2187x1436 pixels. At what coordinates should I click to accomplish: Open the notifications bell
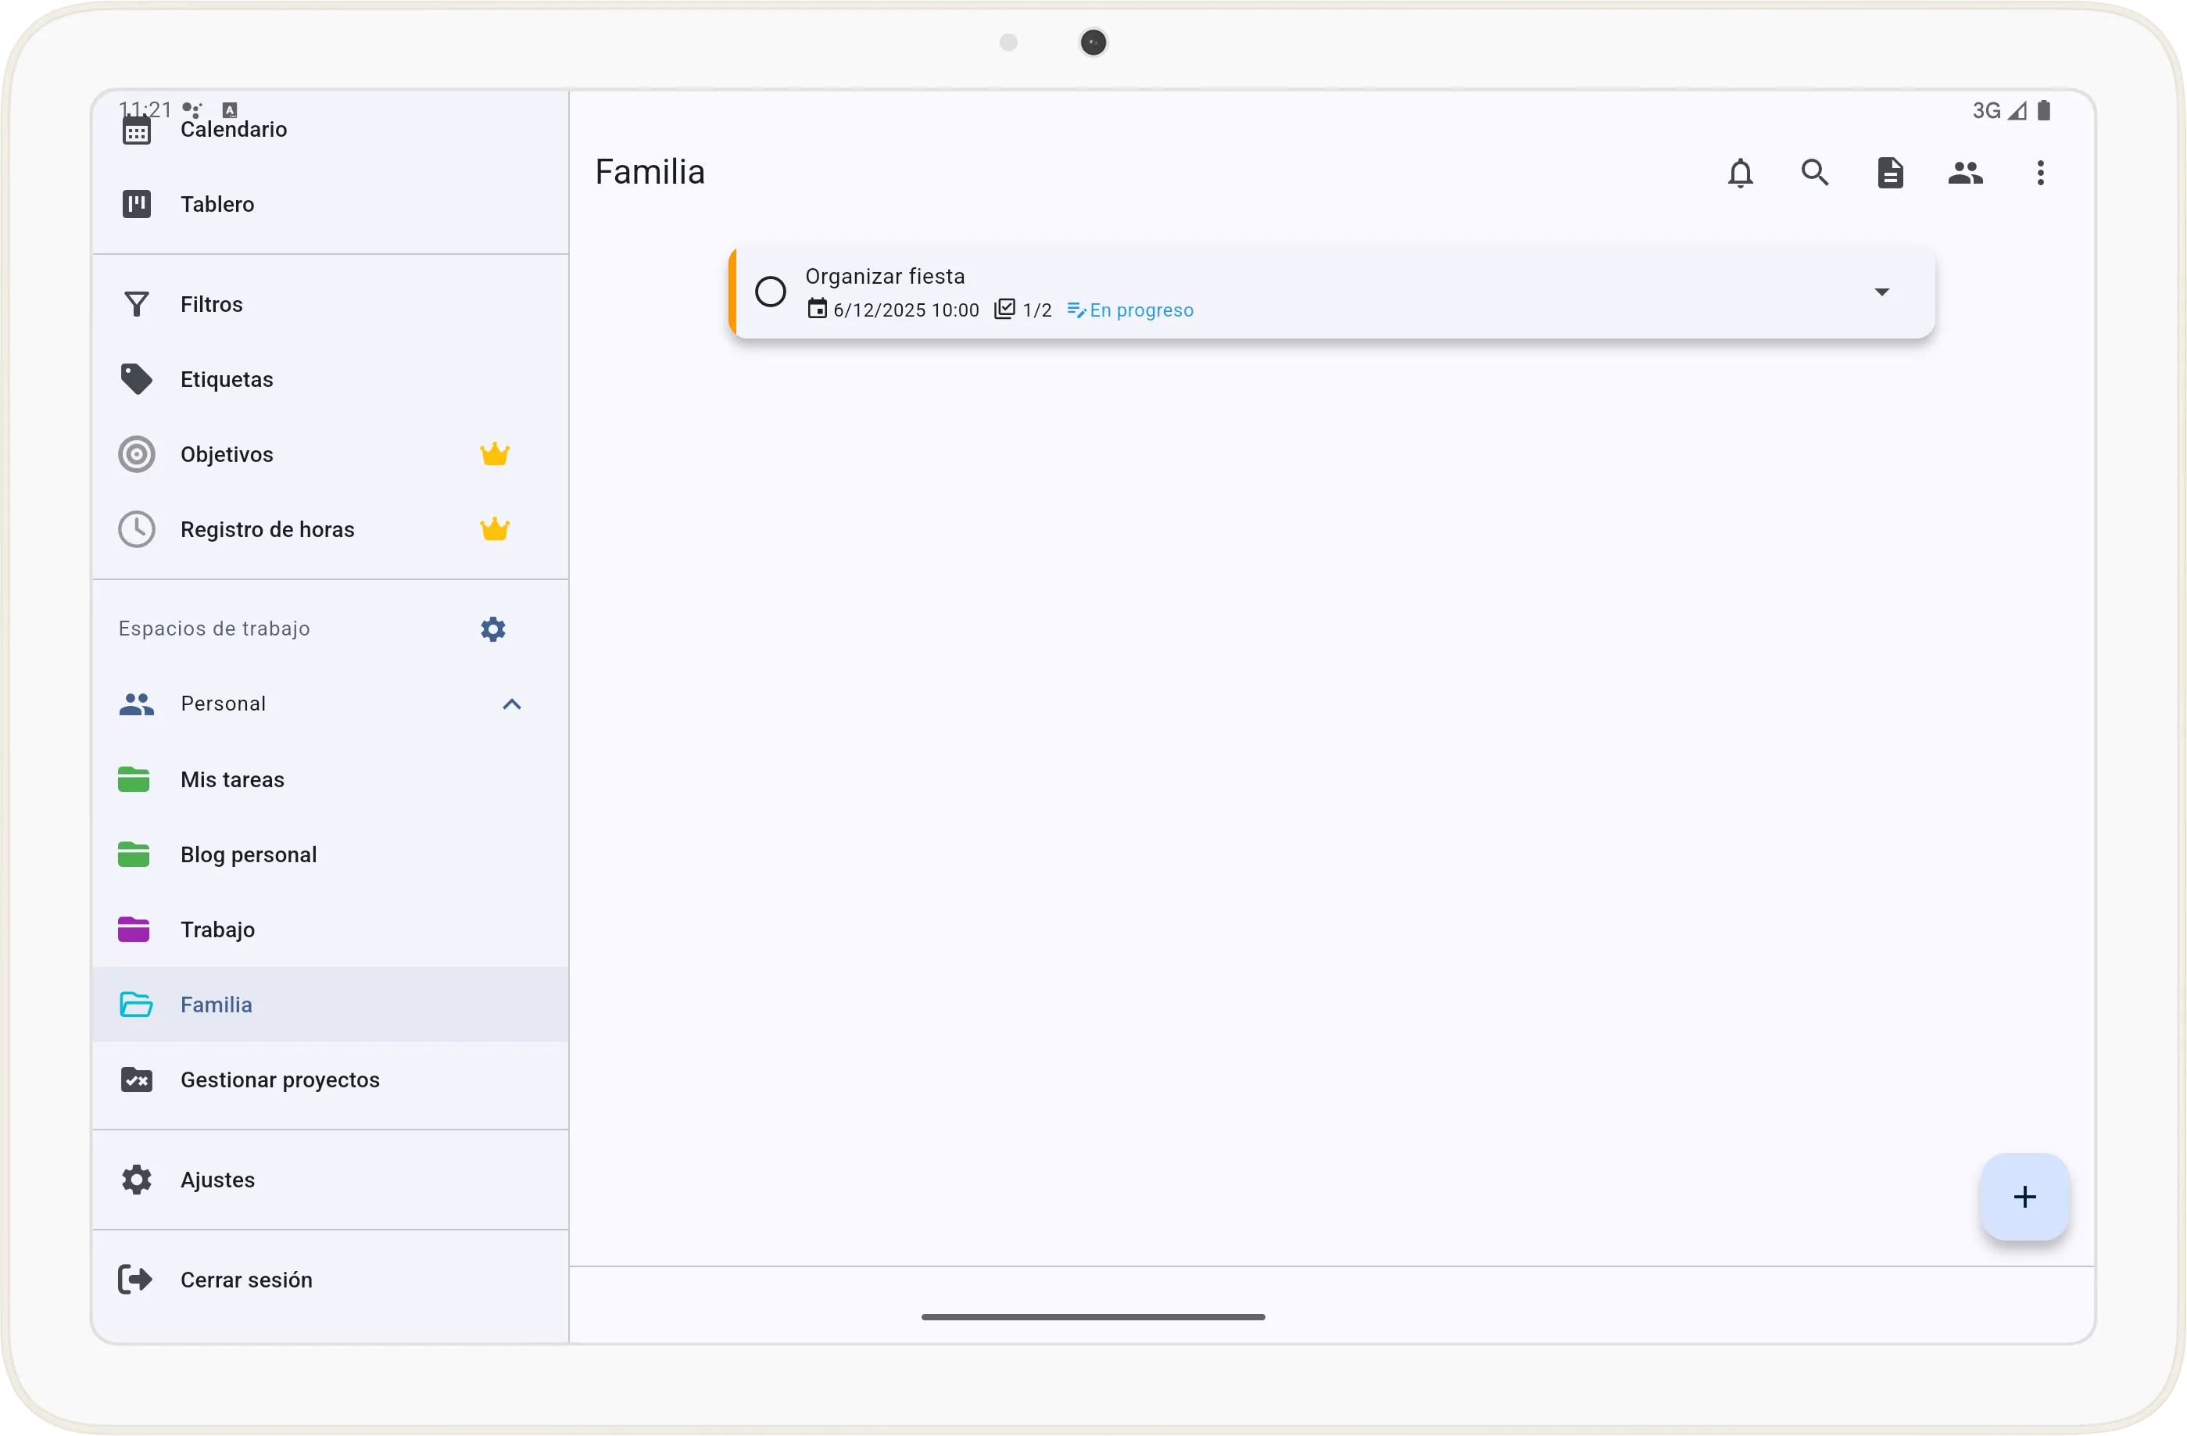coord(1741,173)
